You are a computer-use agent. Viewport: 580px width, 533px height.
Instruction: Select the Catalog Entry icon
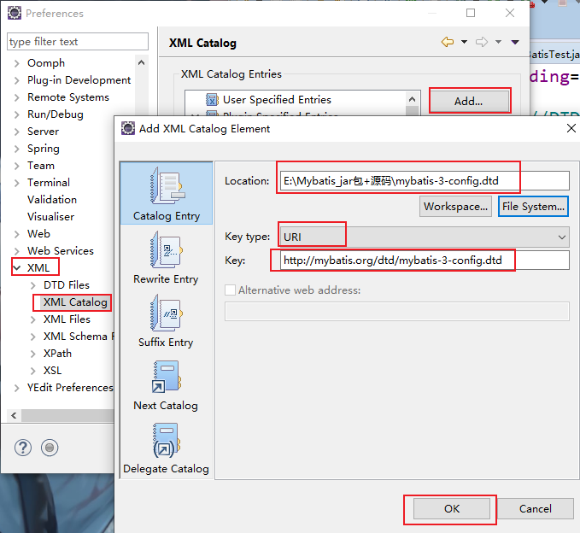pyautogui.click(x=167, y=185)
